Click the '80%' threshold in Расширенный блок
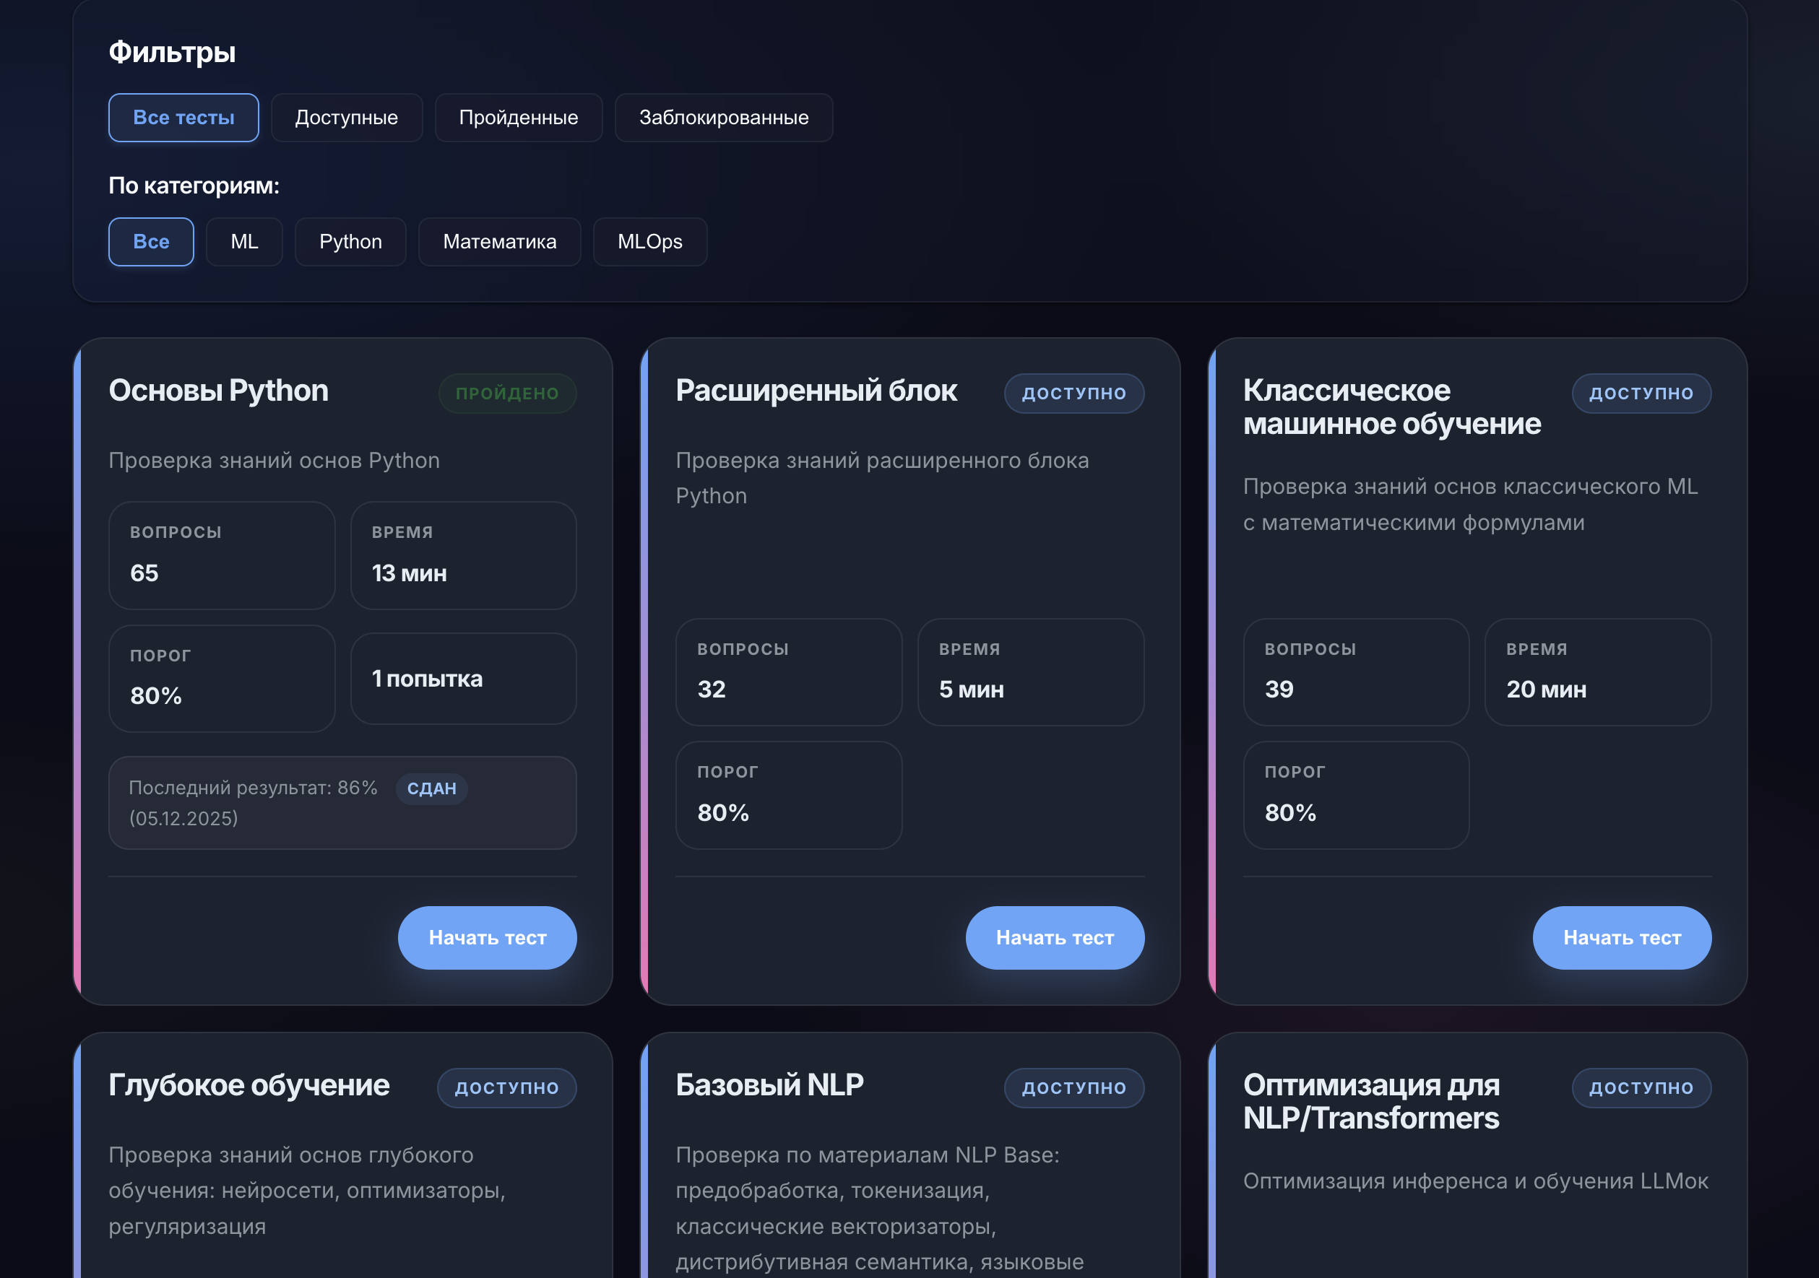The width and height of the screenshot is (1819, 1278). [x=723, y=812]
